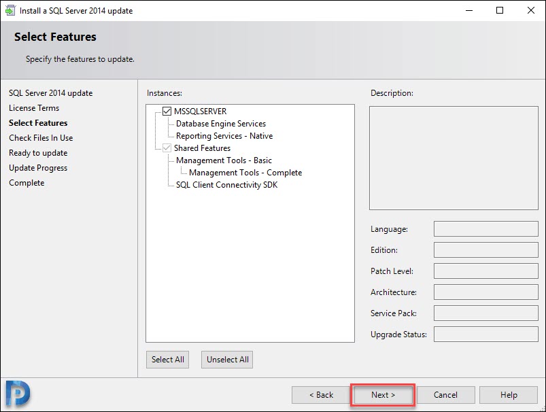Screen dimensions: 546x412
Task: Select Database Engine Services tree item
Action: pyautogui.click(x=221, y=124)
